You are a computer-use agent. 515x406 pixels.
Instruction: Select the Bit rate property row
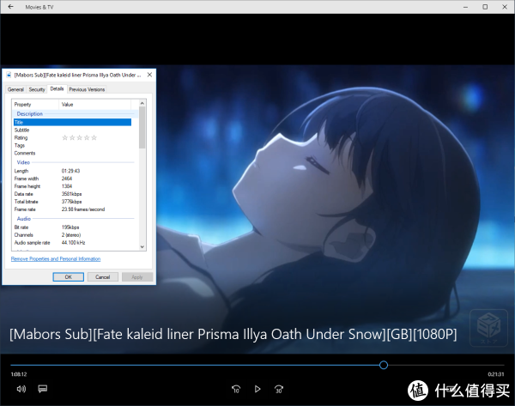pos(72,227)
